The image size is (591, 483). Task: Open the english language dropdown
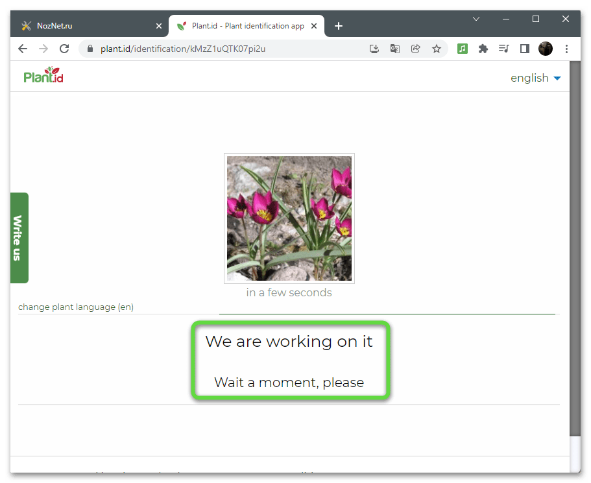[536, 78]
